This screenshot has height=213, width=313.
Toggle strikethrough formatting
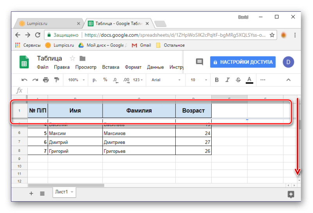238,80
